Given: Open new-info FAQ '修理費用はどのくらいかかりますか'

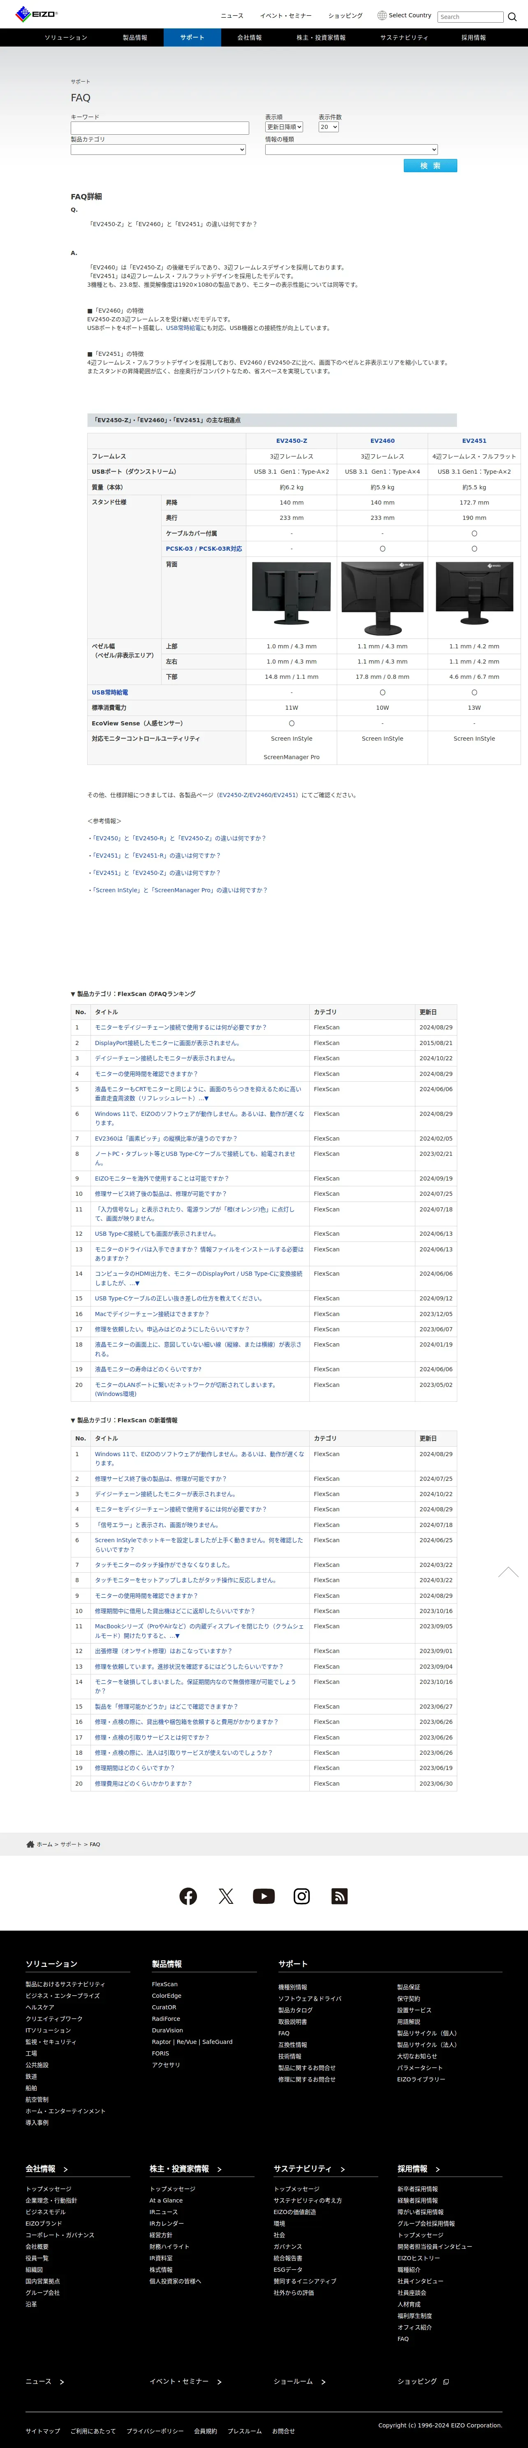Looking at the screenshot, I should tap(143, 1784).
